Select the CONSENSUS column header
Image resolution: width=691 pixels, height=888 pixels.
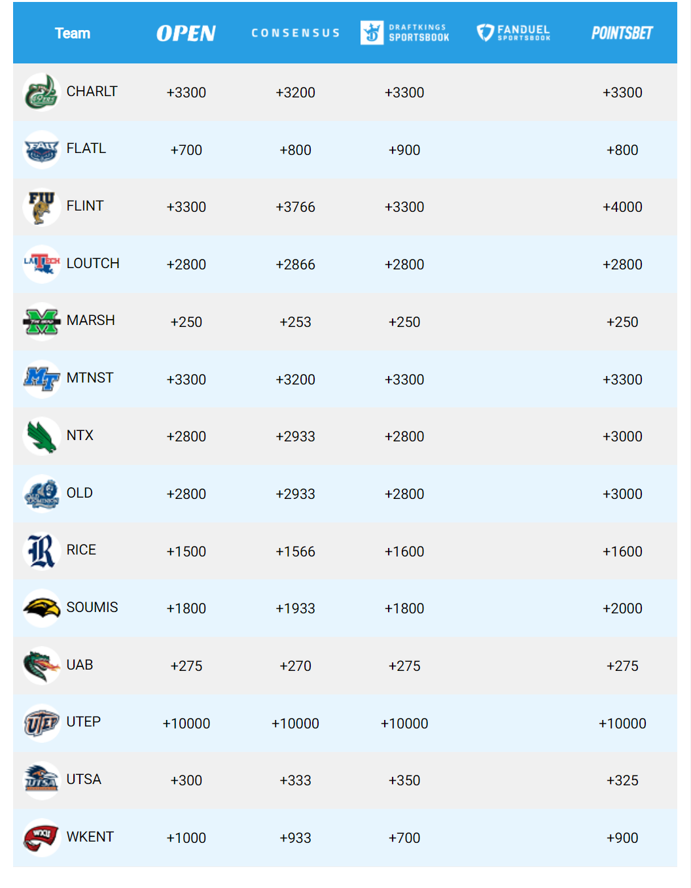tap(296, 33)
